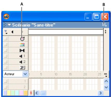Click the horizontal scrollbar thumb
The image size is (111, 97).
point(43,93)
